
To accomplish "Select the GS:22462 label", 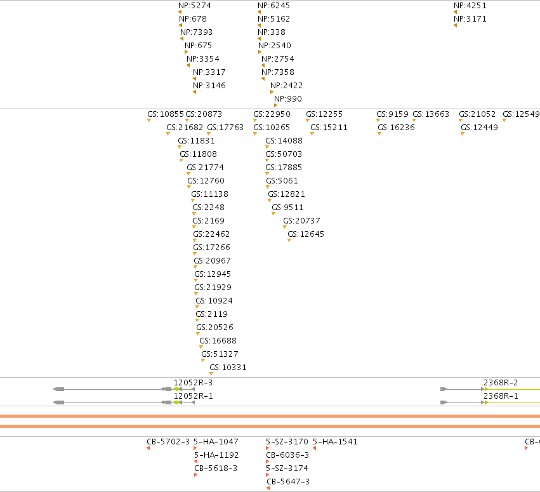I will click(x=211, y=234).
